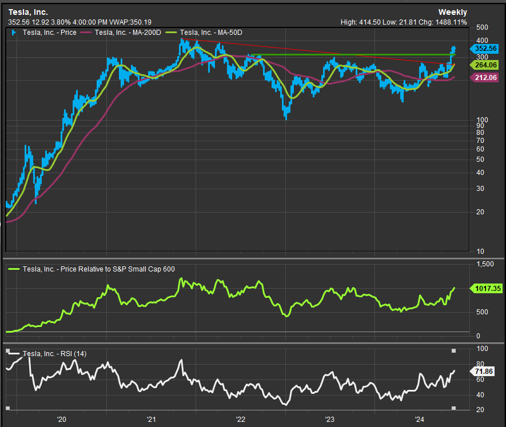The width and height of the screenshot is (506, 427).
Task: Click the '22 year label on time axis
Action: [240, 419]
